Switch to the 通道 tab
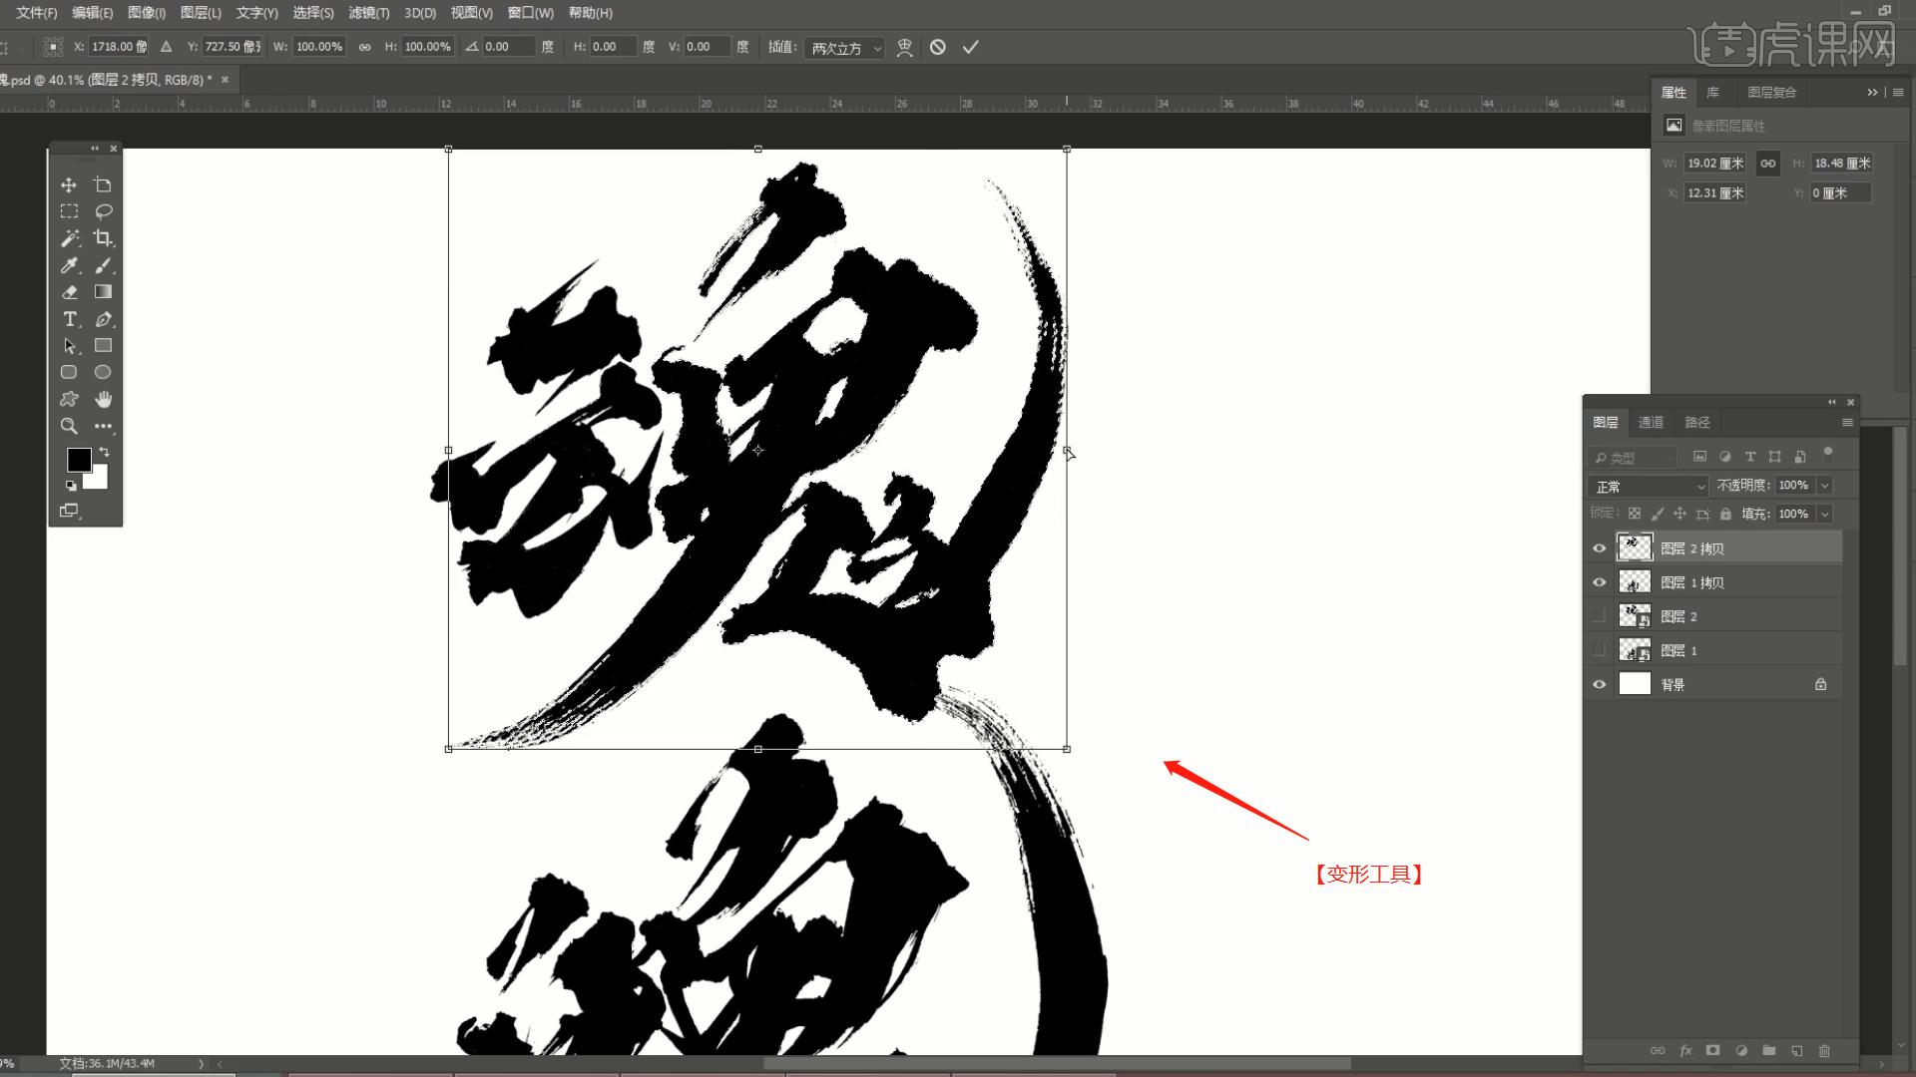Viewport: 1916px width, 1077px height. [1651, 422]
